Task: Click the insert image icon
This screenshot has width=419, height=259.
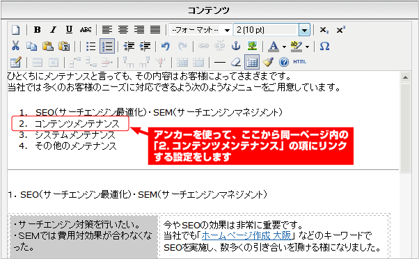Action: point(252,46)
